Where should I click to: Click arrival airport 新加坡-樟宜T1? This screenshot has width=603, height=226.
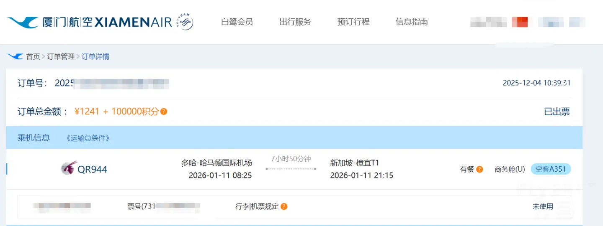[354, 163]
